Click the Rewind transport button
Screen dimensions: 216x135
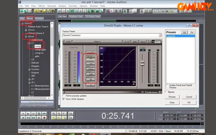pos(28,118)
